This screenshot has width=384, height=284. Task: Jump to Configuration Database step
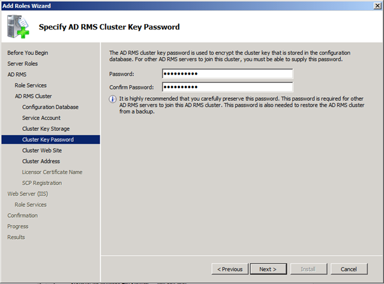click(50, 107)
